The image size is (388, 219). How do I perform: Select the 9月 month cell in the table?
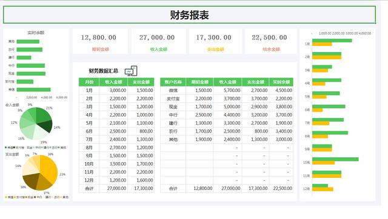(x=89, y=156)
